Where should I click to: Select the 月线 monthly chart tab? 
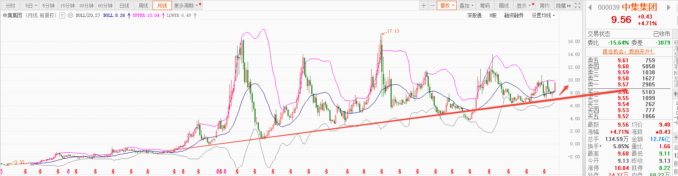(162, 6)
